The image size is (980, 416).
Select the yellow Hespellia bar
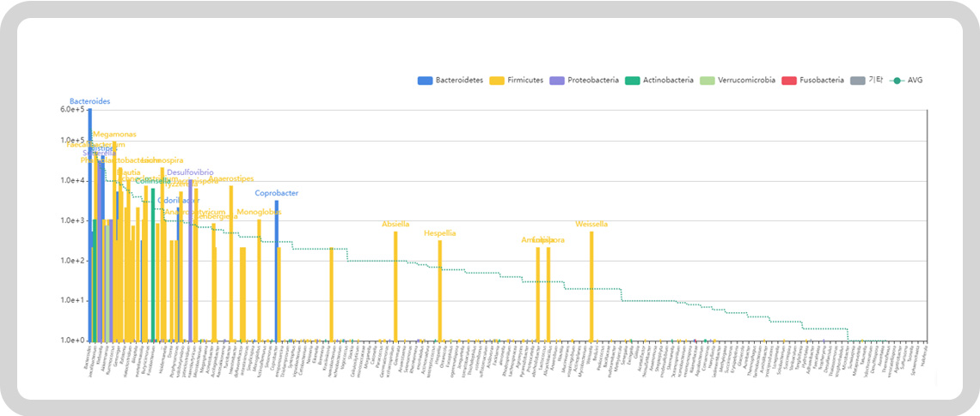coord(440,290)
